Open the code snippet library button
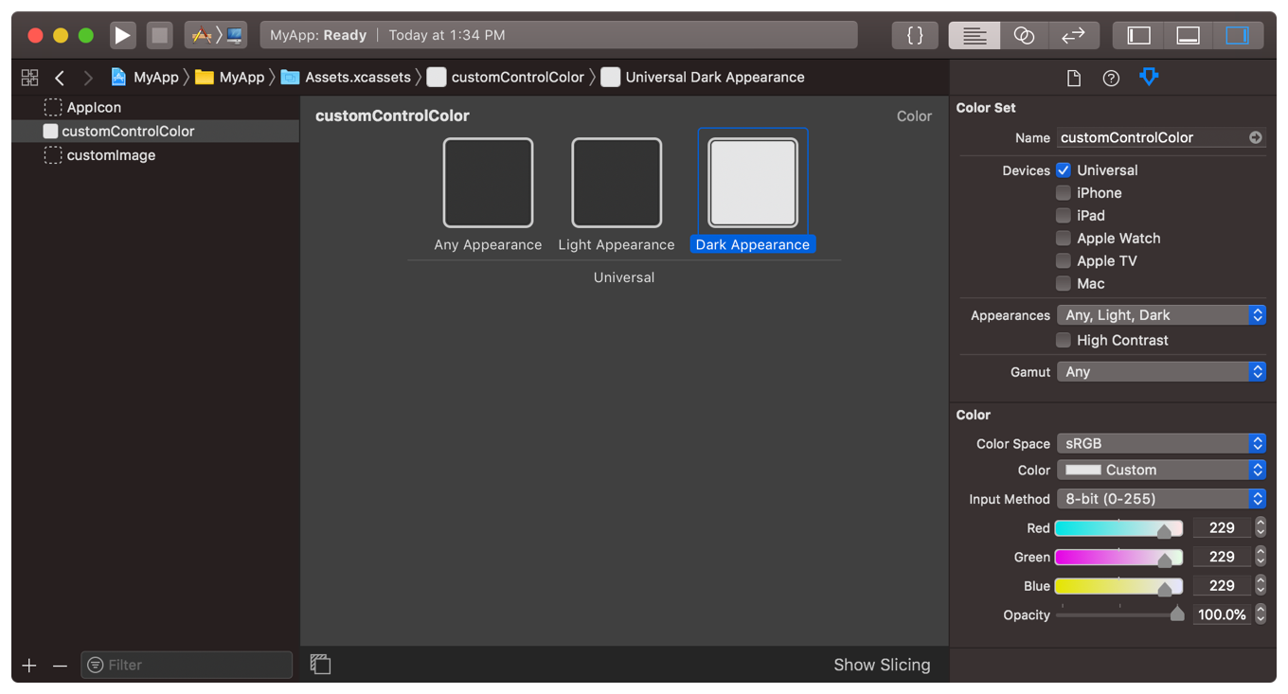The height and width of the screenshot is (694, 1288). [915, 35]
